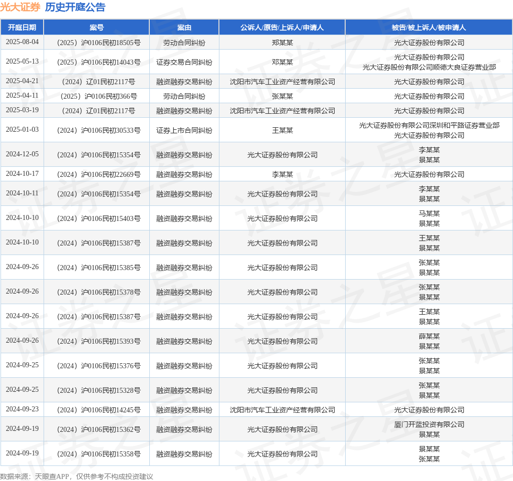Screen dimensions: 513x481
Task: Click case number 沪0106民初14043号
Action: (99, 62)
